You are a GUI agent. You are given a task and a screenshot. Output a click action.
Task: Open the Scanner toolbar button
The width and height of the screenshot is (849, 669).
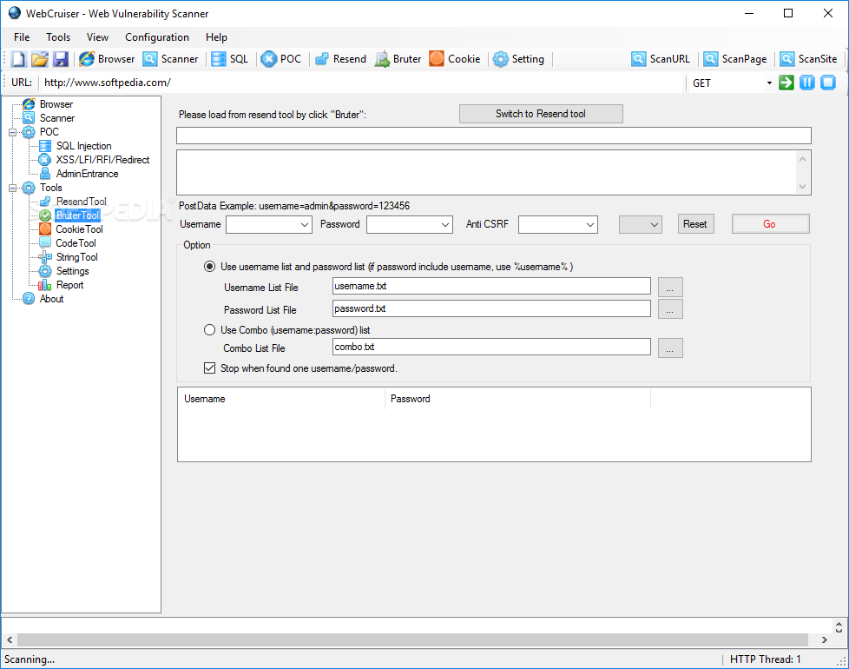click(x=170, y=59)
